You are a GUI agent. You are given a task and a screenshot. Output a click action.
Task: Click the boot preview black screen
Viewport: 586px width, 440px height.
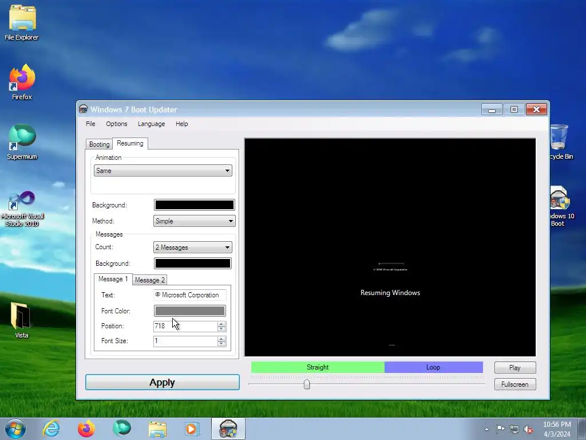pos(390,247)
